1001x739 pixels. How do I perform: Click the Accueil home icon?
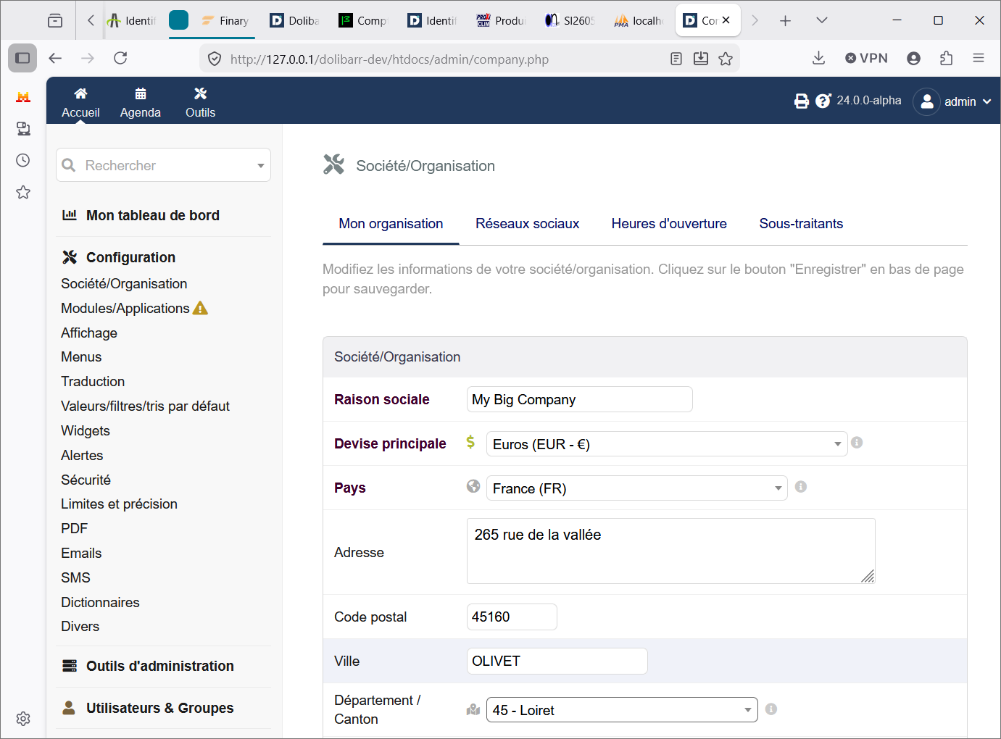[80, 93]
